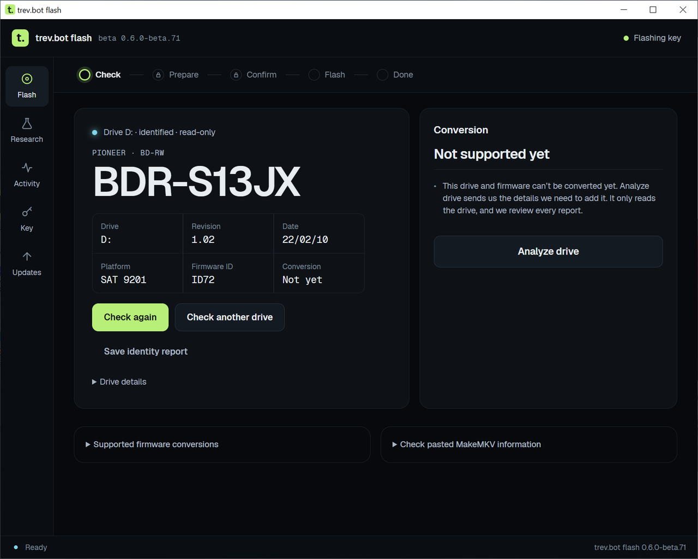Open the Activity pulse icon
Viewport: 698px width, 559px height.
[x=27, y=168]
